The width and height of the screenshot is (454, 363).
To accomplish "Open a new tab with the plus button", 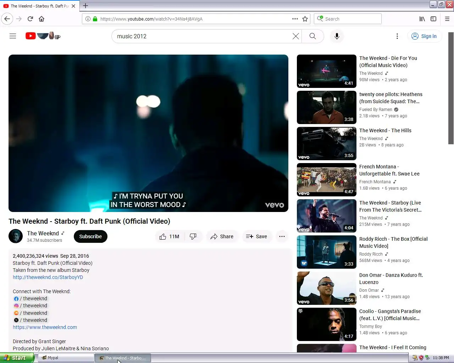I will (85, 6).
